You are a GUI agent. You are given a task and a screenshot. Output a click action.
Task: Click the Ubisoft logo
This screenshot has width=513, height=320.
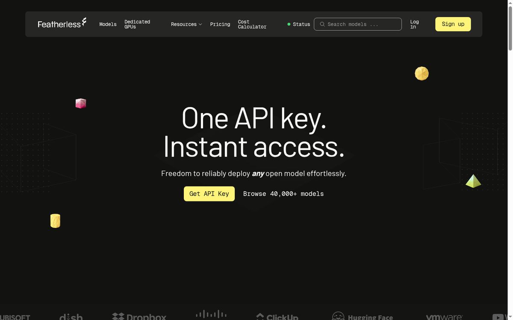[15, 317]
